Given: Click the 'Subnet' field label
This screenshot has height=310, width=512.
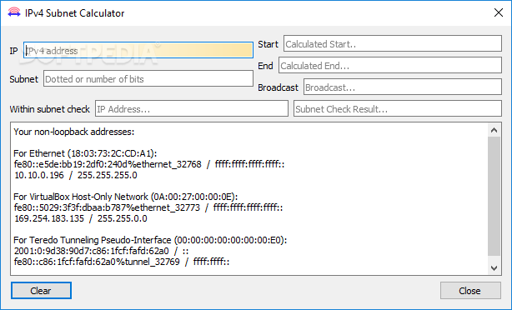Looking at the screenshot, I should tap(24, 79).
